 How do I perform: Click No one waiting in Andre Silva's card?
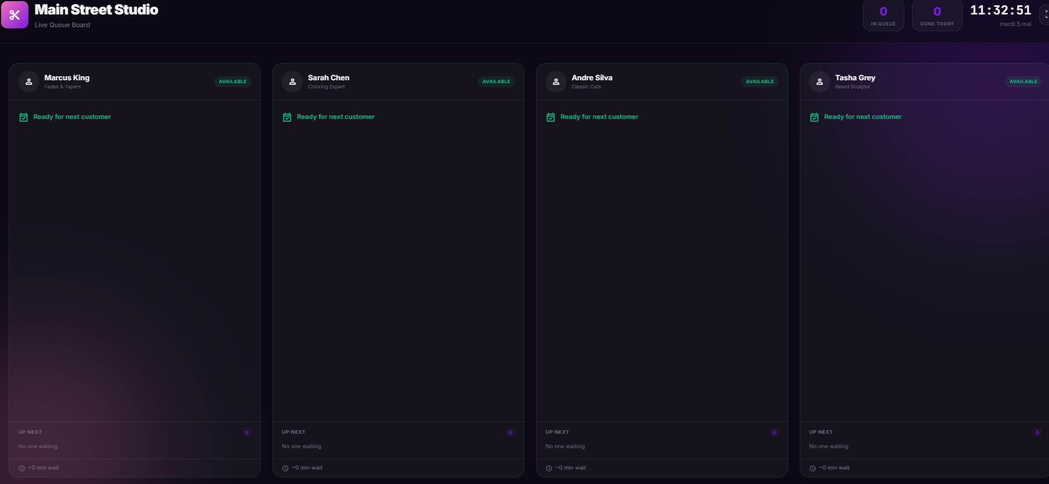(x=565, y=446)
